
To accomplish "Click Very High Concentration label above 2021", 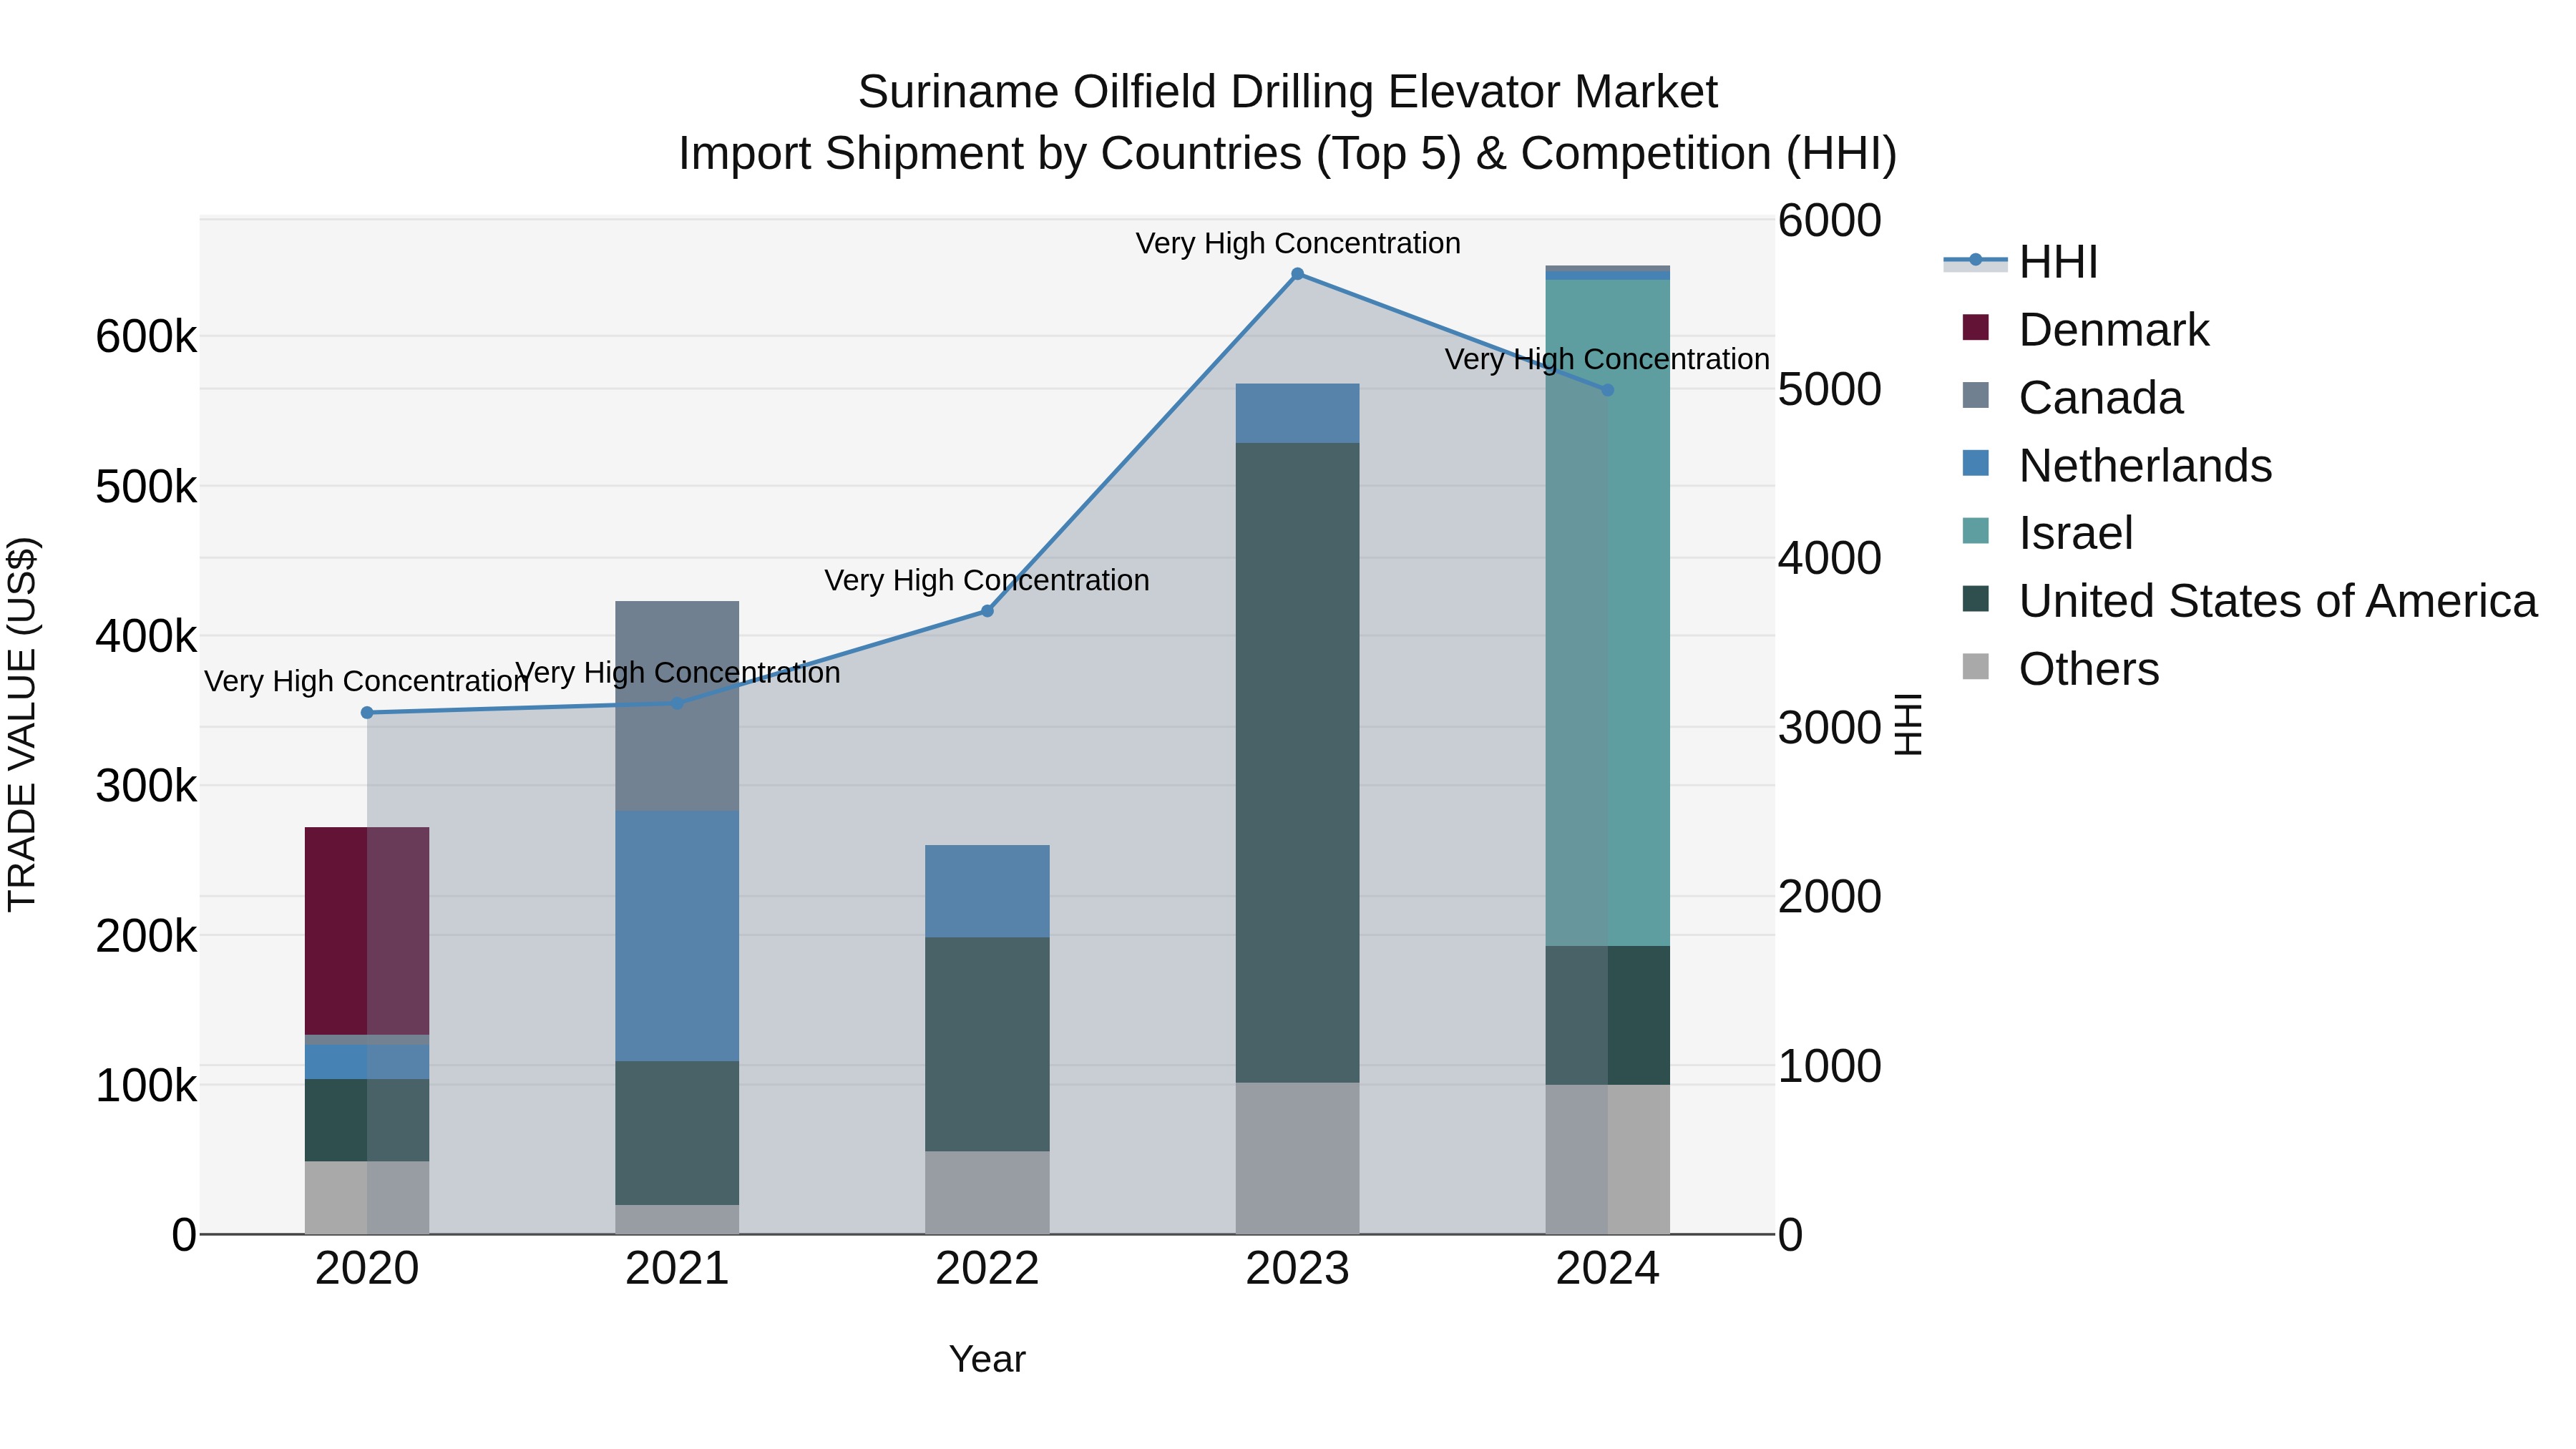I will tap(678, 673).
